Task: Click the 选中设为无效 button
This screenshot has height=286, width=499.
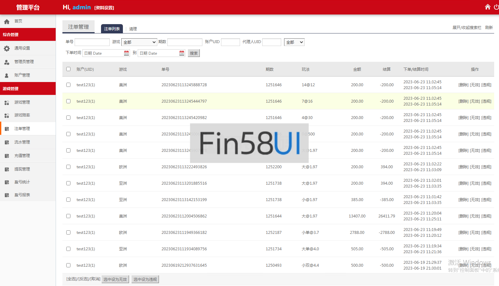Action: (115, 279)
